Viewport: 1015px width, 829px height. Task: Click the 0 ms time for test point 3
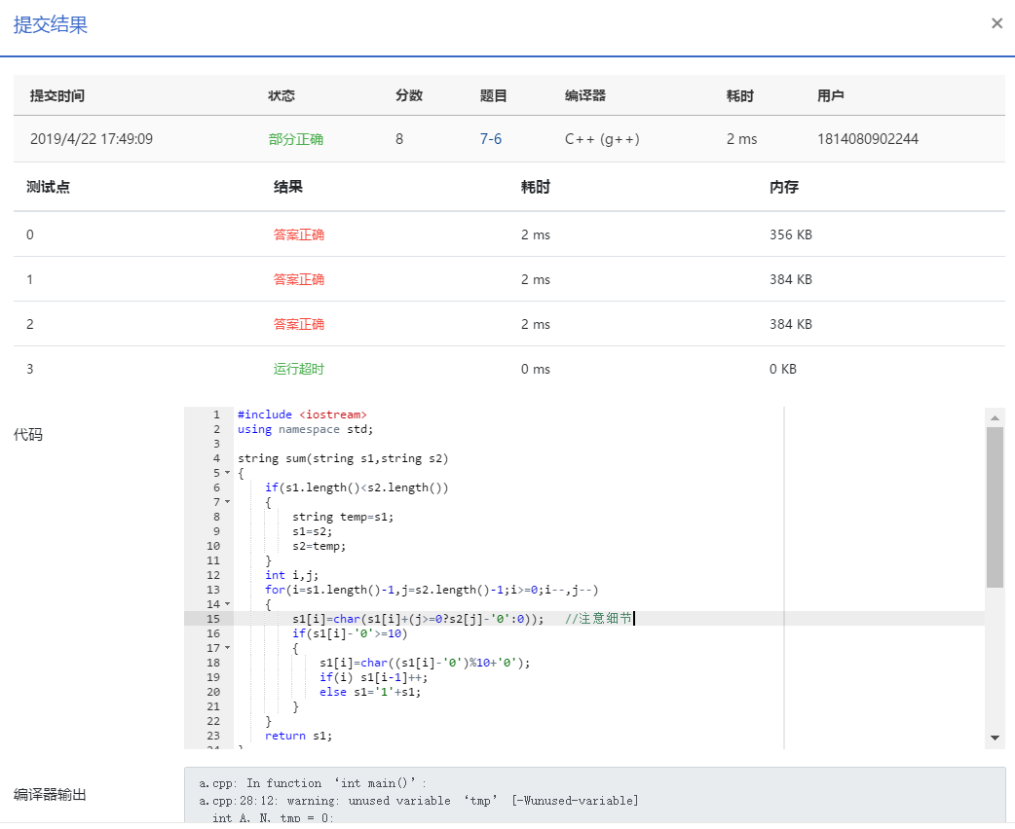[536, 369]
